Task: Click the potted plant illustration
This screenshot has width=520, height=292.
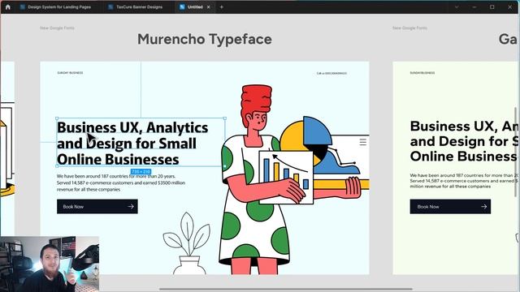Action: point(188,244)
